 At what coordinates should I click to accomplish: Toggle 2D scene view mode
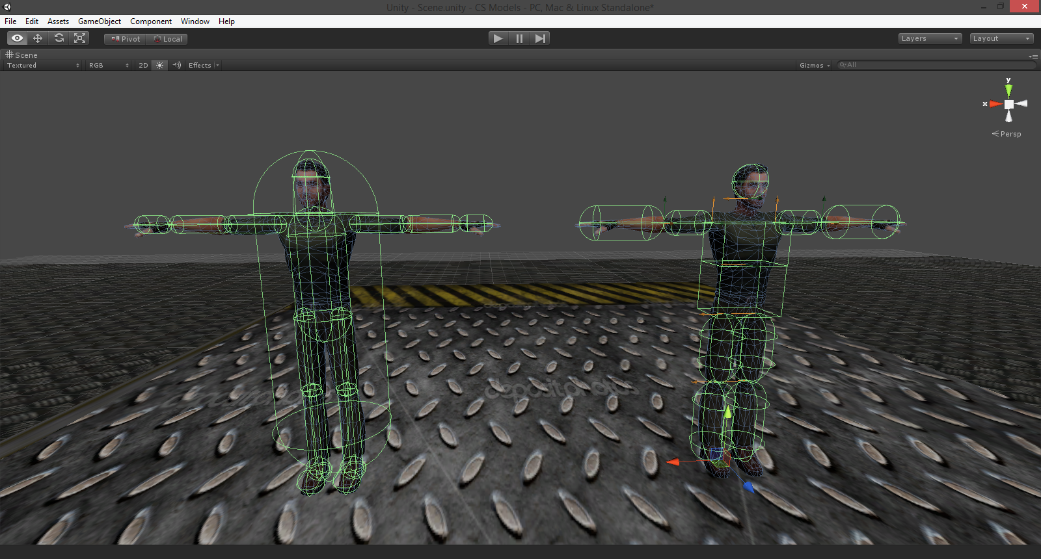[x=143, y=66]
